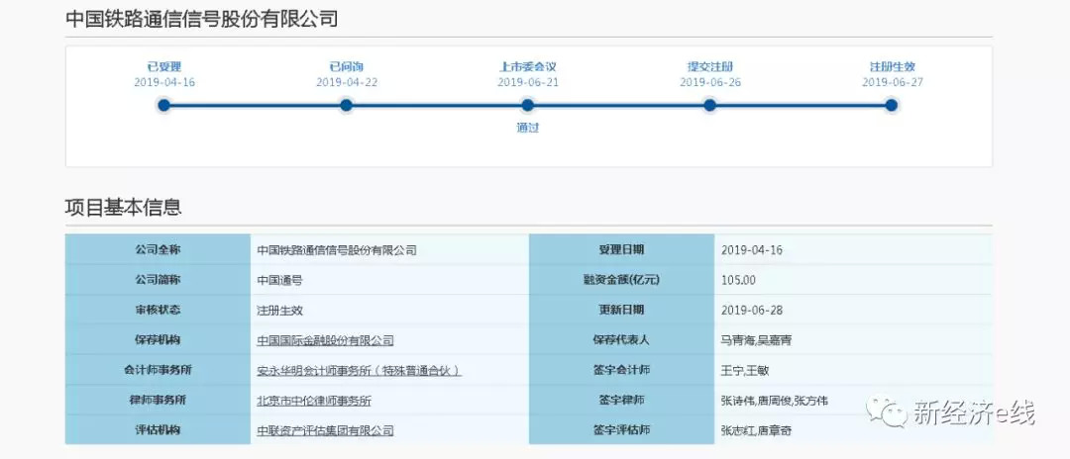The image size is (1070, 459).
Task: Click the page title 中国铁路通信信号股份有限公司
Action: (x=202, y=19)
